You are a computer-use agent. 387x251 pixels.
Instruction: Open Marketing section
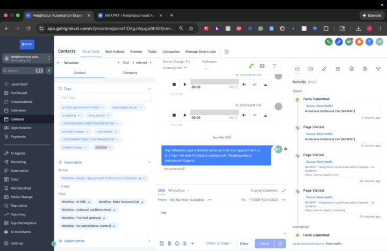point(18,162)
